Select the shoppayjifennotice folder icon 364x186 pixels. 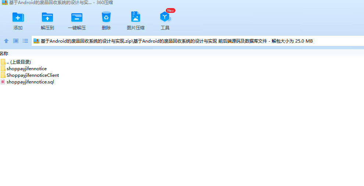pyautogui.click(x=3, y=68)
